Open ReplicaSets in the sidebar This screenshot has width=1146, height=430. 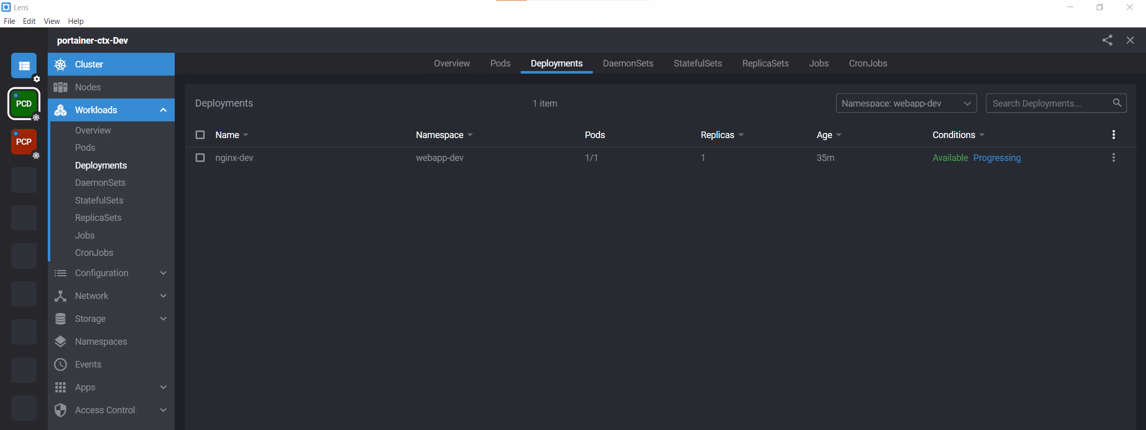(98, 218)
